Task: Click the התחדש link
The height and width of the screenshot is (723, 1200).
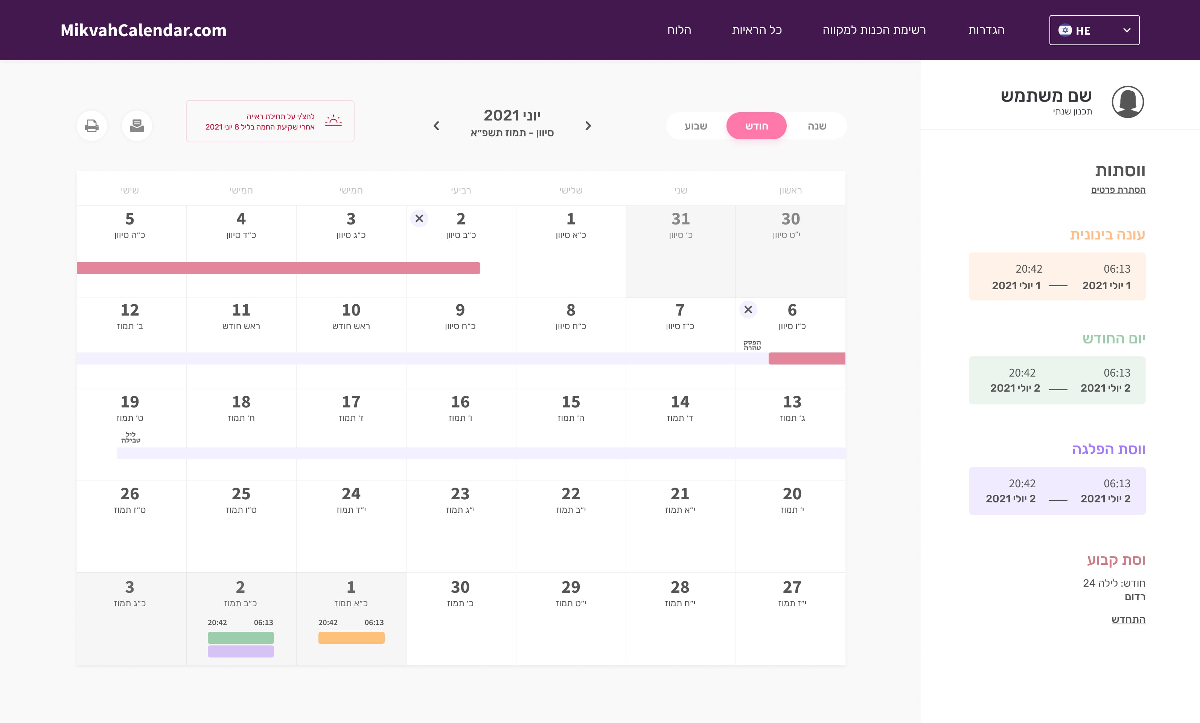Action: point(1128,619)
